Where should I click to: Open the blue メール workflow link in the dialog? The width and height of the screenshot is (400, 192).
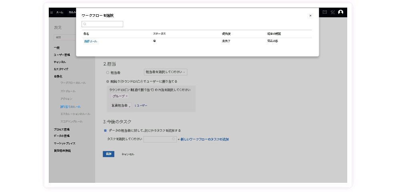click(91, 41)
